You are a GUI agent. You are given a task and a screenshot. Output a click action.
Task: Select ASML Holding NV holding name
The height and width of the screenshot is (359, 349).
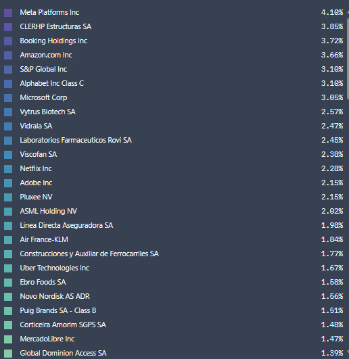tap(48, 211)
